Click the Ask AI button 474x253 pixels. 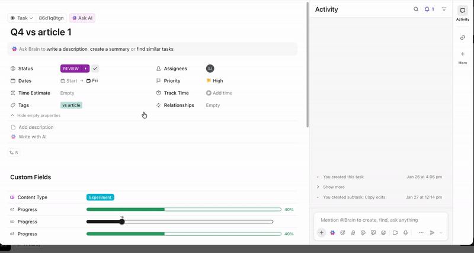click(82, 18)
